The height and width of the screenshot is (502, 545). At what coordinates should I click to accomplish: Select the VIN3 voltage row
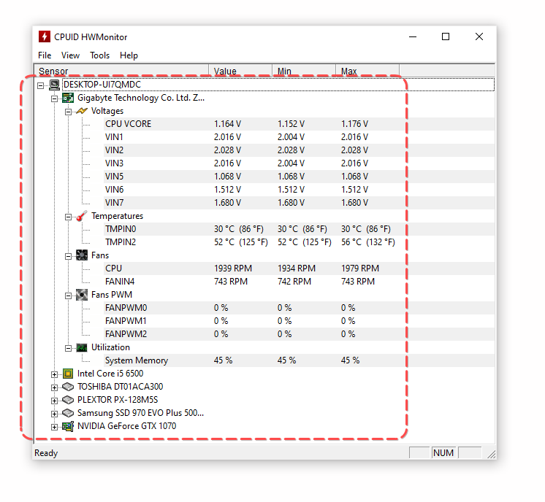299,163
